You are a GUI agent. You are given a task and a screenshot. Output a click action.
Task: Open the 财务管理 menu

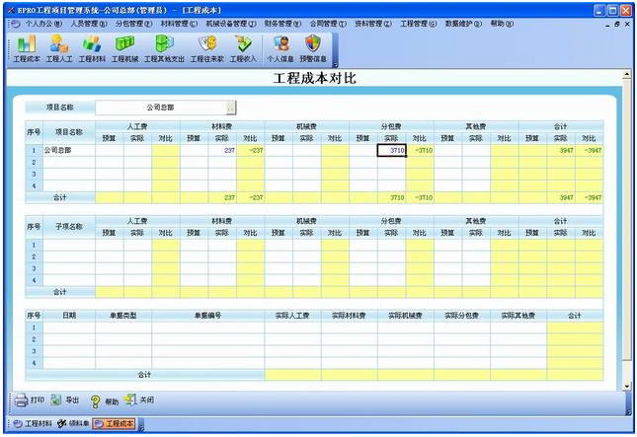coord(282,24)
